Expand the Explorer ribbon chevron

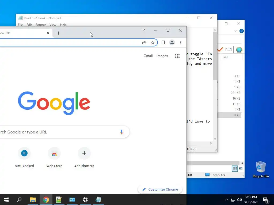point(235,31)
